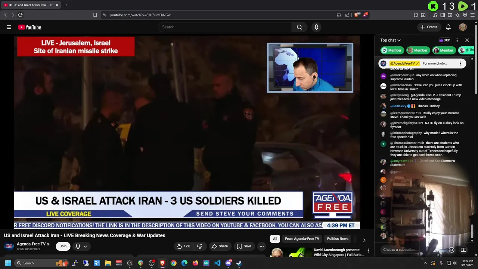This screenshot has height=269, width=478.
Task: Open Visual Studio Code from taskbar
Action: [x=217, y=263]
